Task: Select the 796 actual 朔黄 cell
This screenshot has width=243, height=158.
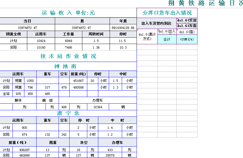Action: point(30,87)
